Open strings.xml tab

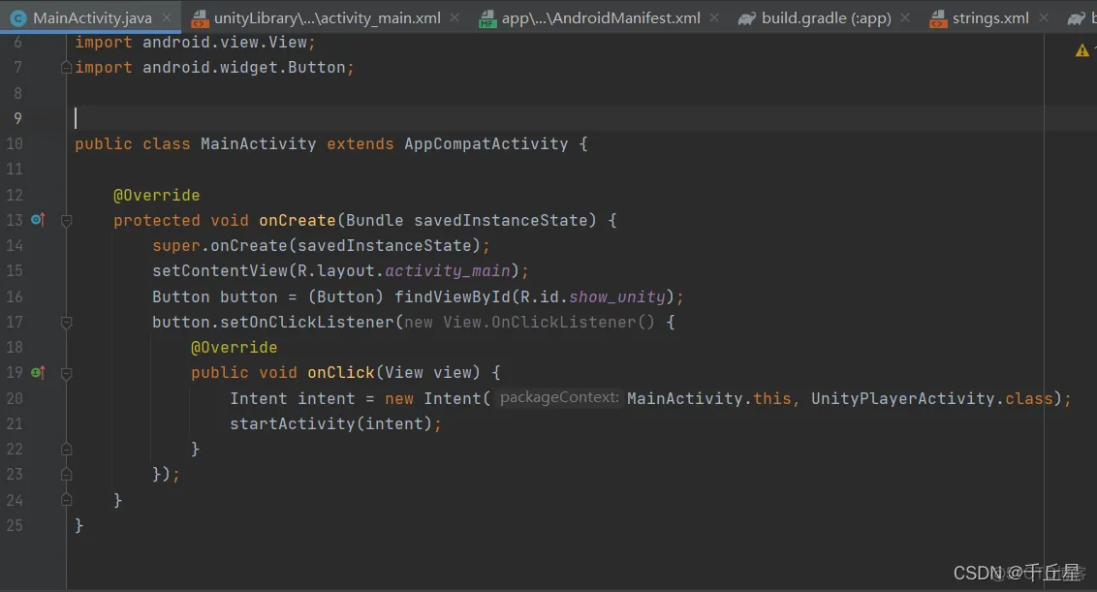coord(990,18)
